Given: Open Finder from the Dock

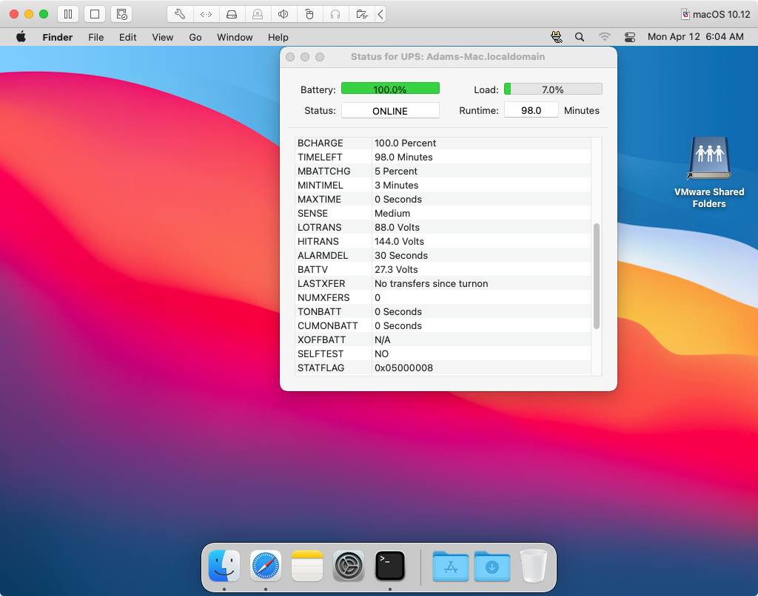Looking at the screenshot, I should tap(224, 565).
